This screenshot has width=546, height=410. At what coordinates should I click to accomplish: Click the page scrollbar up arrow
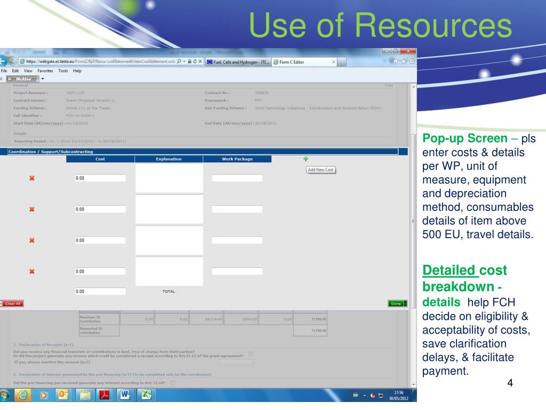[x=414, y=86]
